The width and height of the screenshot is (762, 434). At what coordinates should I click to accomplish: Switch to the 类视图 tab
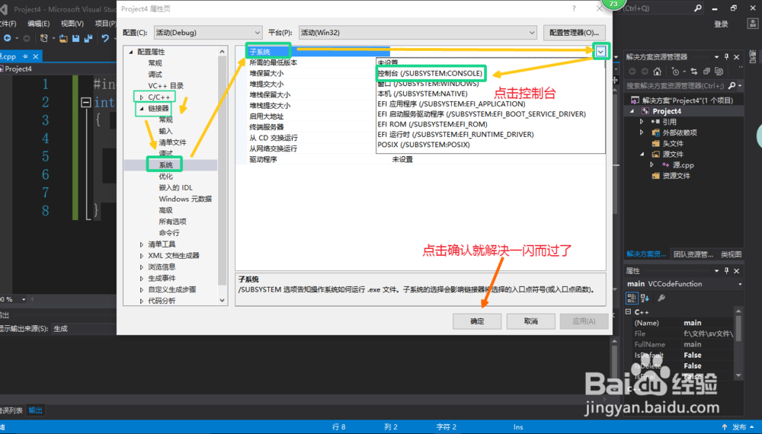click(731, 254)
